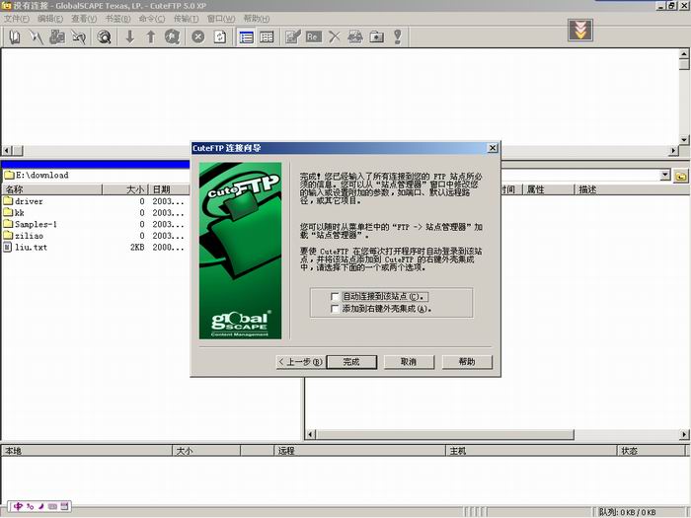Open the 帮助(H) menu
The height and width of the screenshot is (518, 691).
pyautogui.click(x=256, y=19)
